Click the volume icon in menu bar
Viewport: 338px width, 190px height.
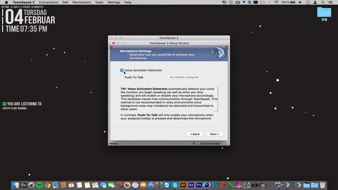coord(300,2)
